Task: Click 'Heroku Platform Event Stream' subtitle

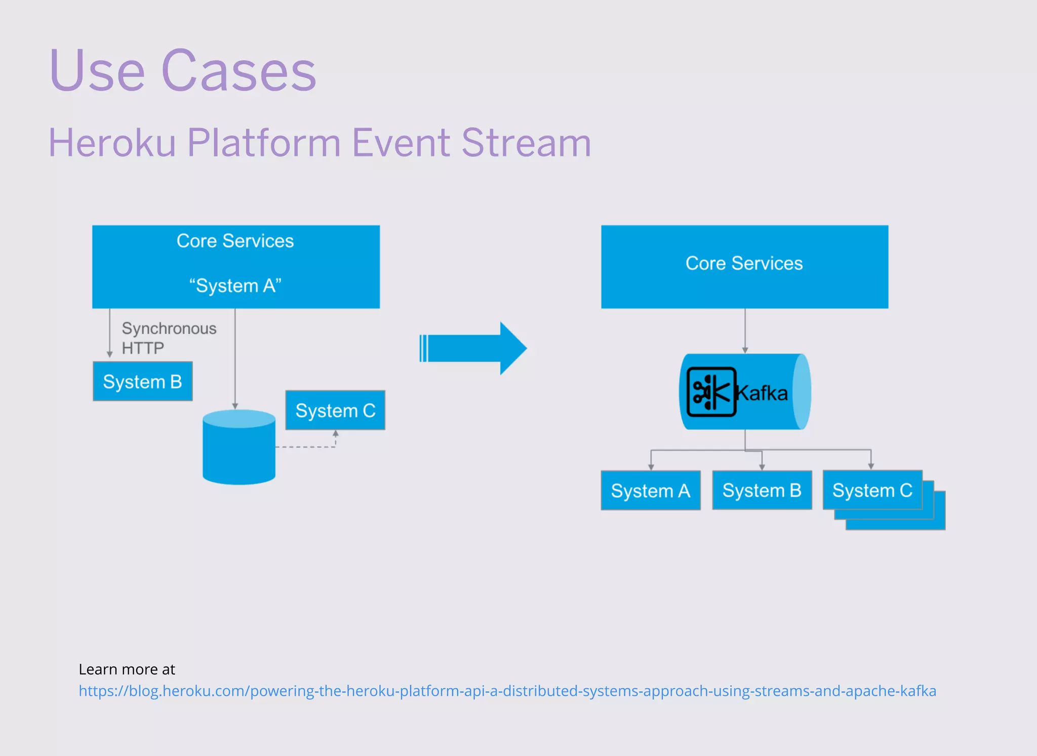Action: [320, 143]
